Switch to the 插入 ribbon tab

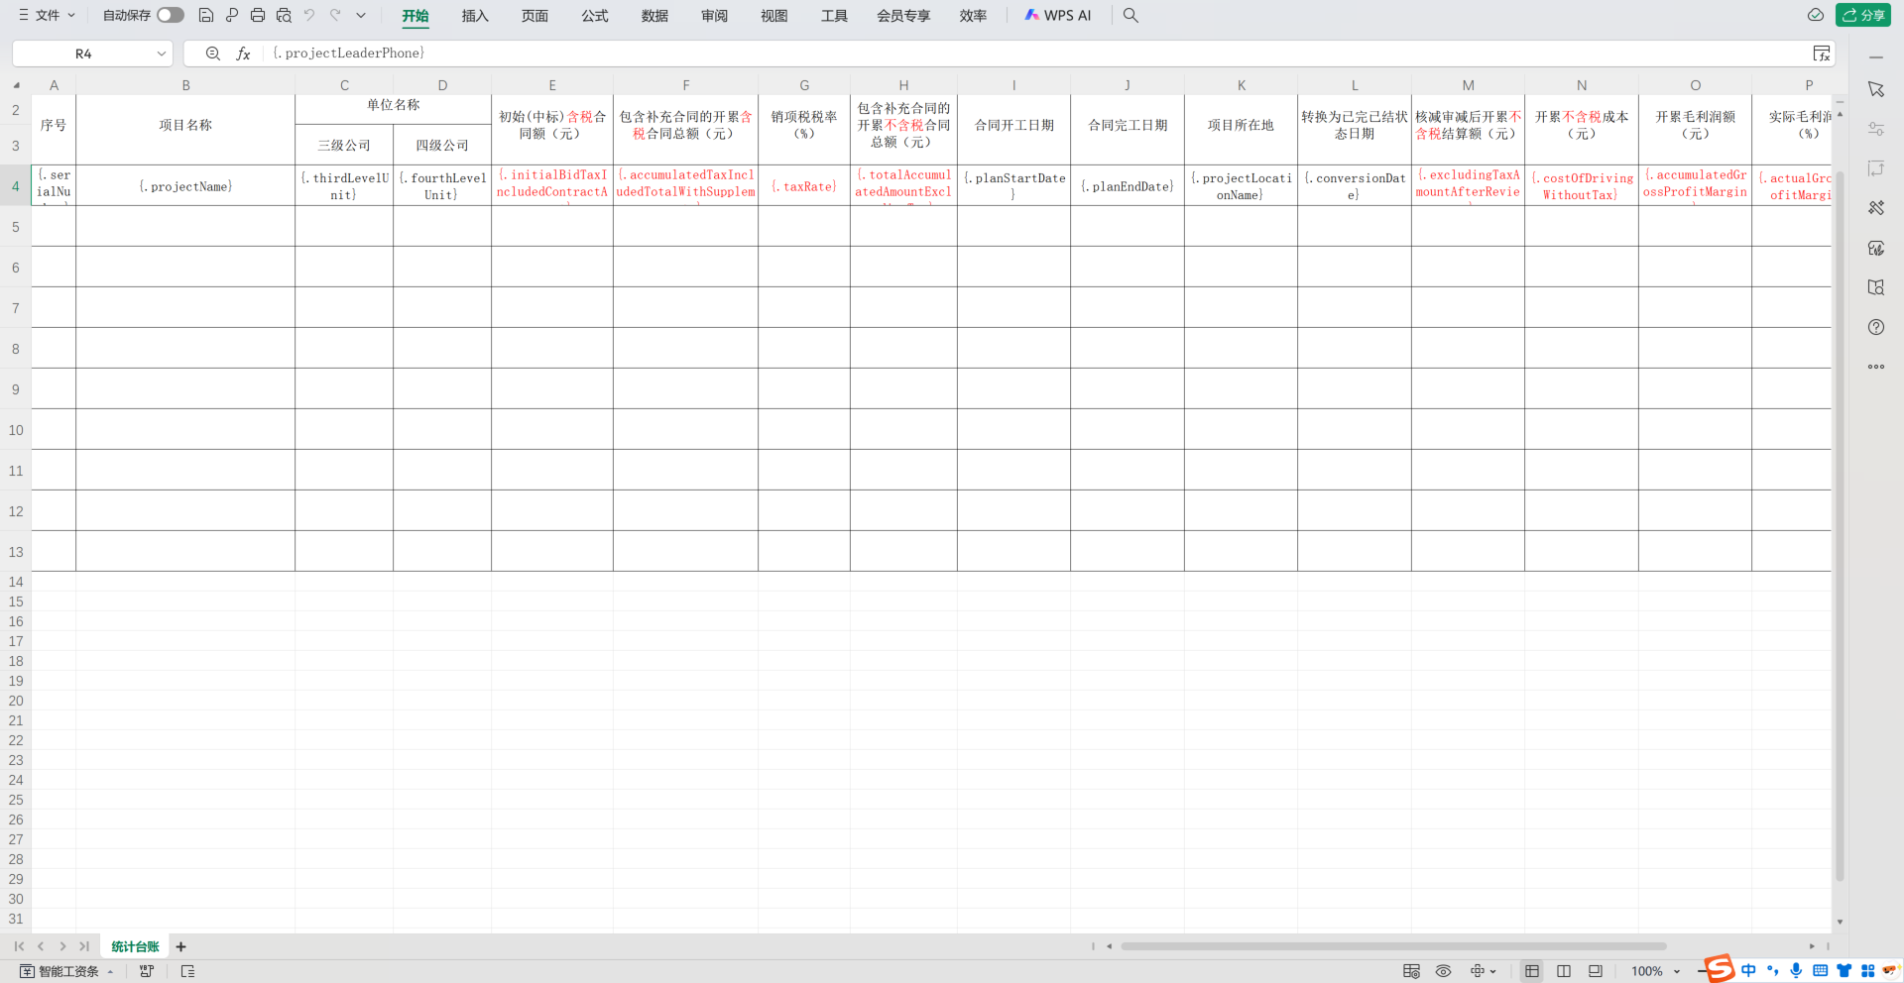tap(475, 16)
